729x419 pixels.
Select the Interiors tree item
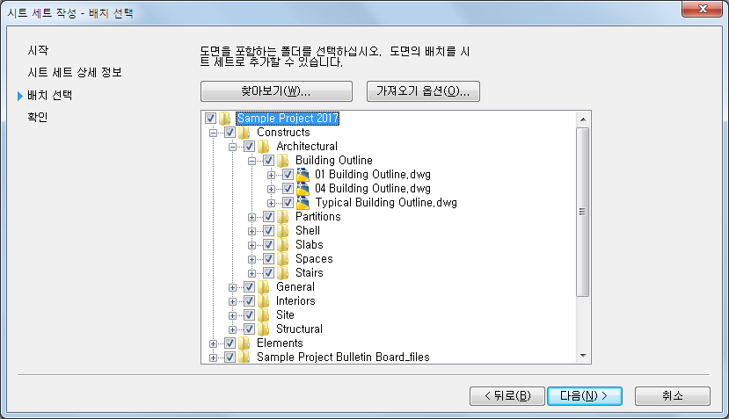(x=295, y=301)
